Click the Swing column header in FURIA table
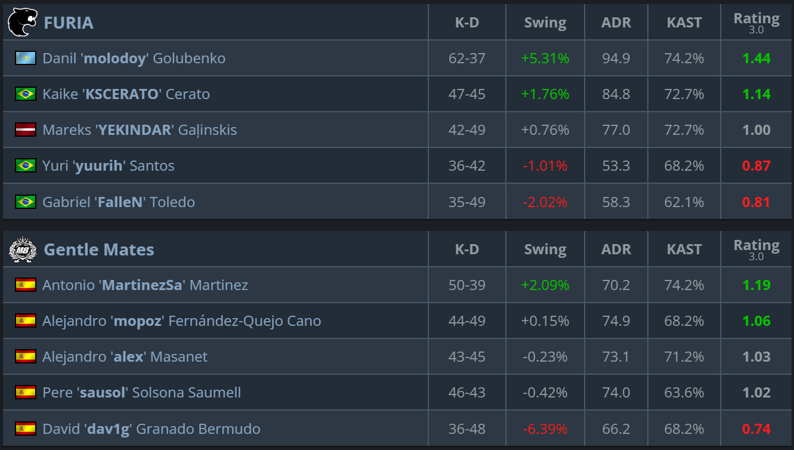The image size is (794, 450). click(x=545, y=23)
